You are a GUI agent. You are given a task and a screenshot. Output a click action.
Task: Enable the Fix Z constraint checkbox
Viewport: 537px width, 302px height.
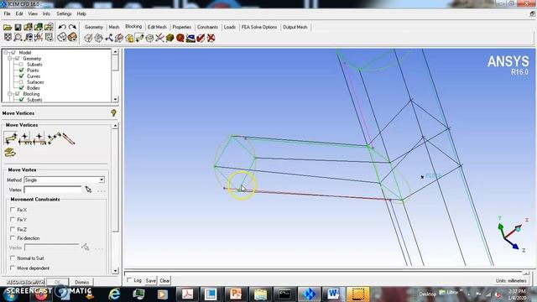(13, 229)
